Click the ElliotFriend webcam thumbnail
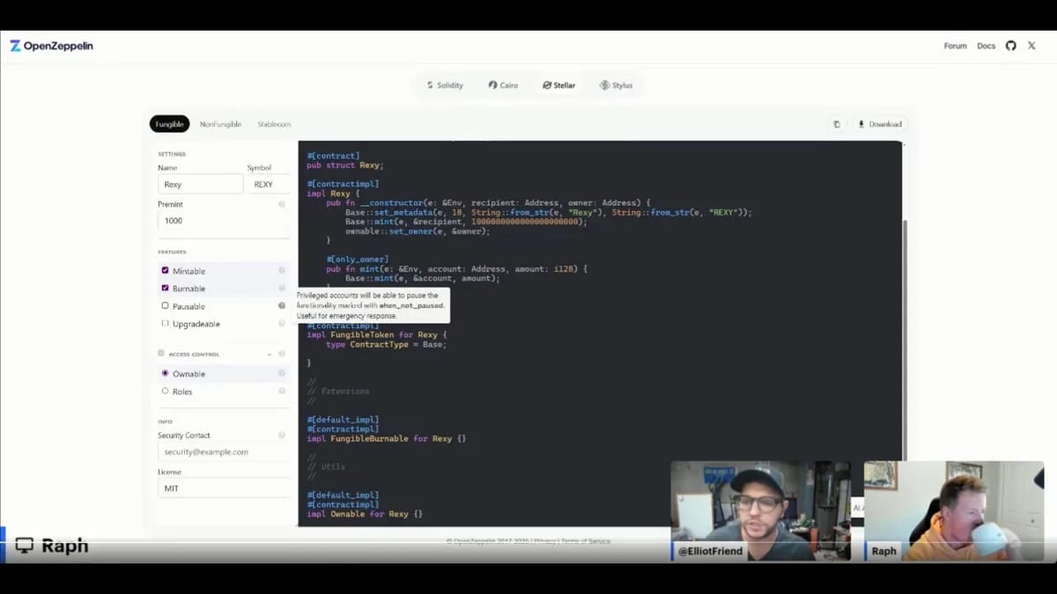The height and width of the screenshot is (594, 1057). pyautogui.click(x=761, y=510)
